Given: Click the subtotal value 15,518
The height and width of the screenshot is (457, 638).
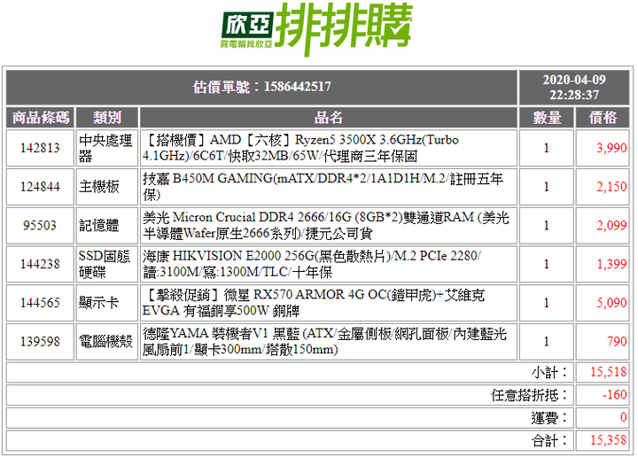Looking at the screenshot, I should (609, 373).
